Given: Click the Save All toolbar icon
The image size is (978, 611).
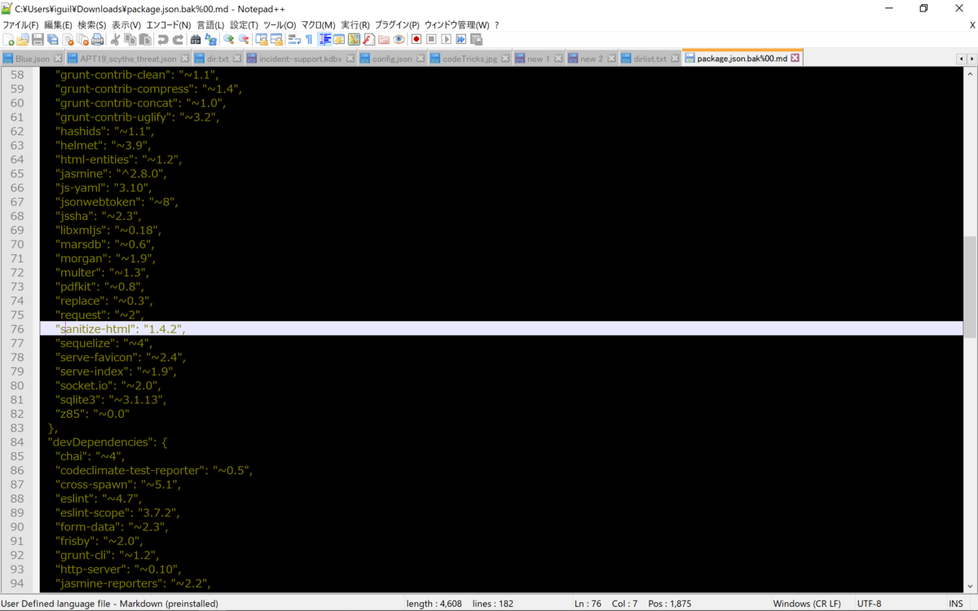Looking at the screenshot, I should click(52, 39).
